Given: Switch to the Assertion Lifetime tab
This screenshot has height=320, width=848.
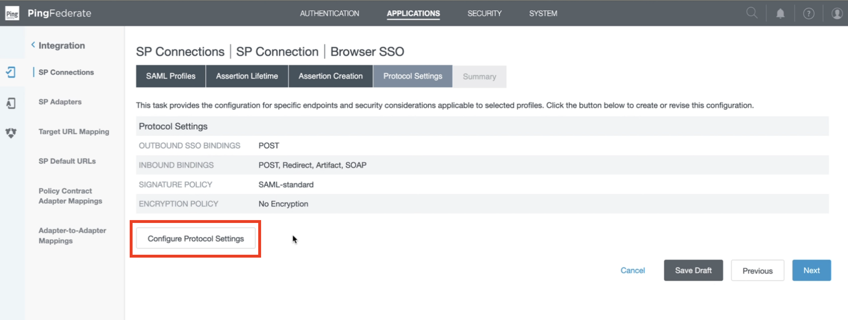Looking at the screenshot, I should click(247, 76).
